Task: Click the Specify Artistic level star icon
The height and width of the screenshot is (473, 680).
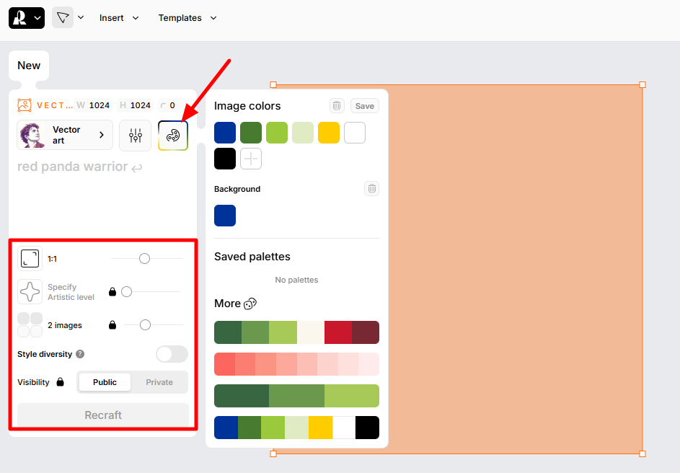Action: (30, 291)
